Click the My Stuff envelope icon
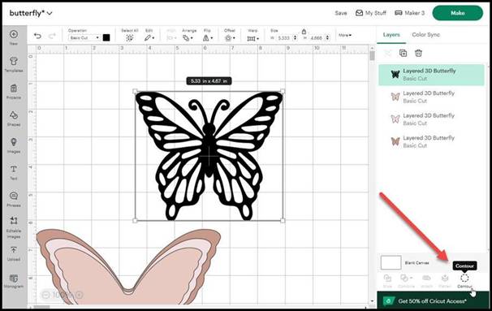The width and height of the screenshot is (492, 311). point(359,13)
